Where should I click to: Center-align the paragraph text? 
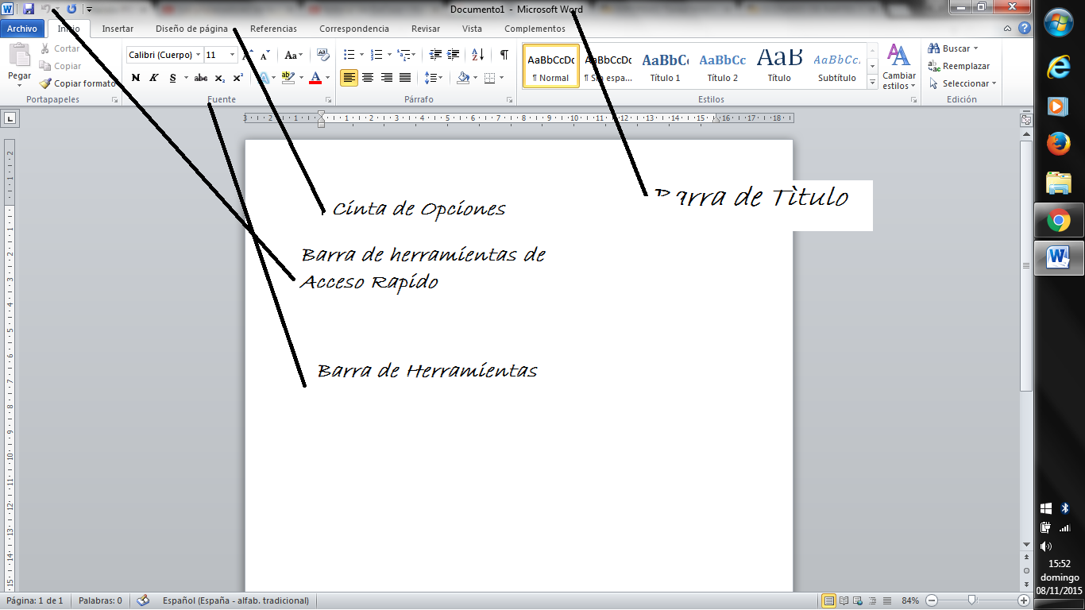coord(368,78)
